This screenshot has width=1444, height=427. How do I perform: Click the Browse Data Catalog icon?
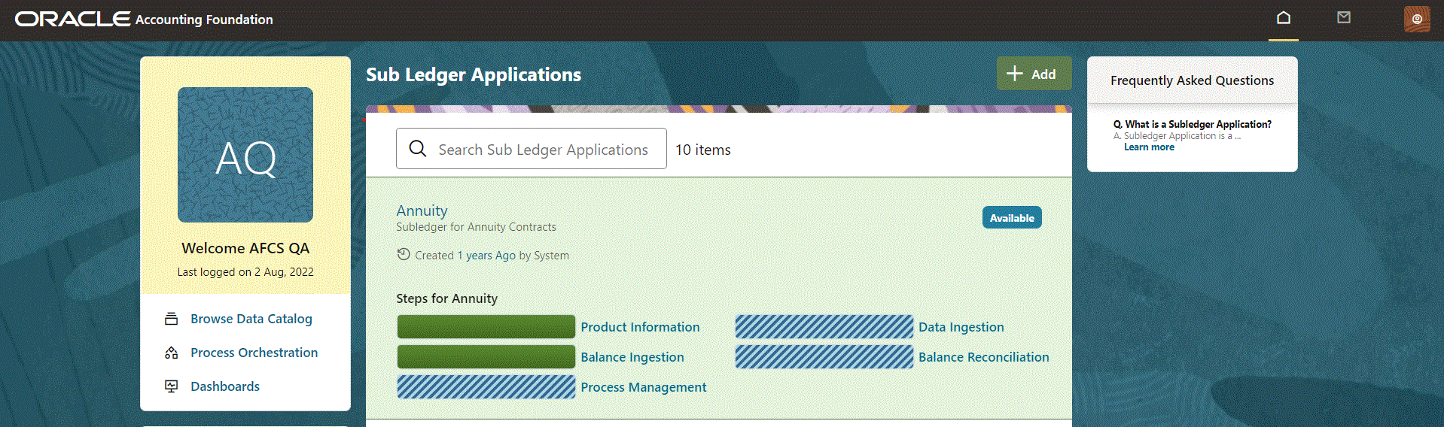172,319
